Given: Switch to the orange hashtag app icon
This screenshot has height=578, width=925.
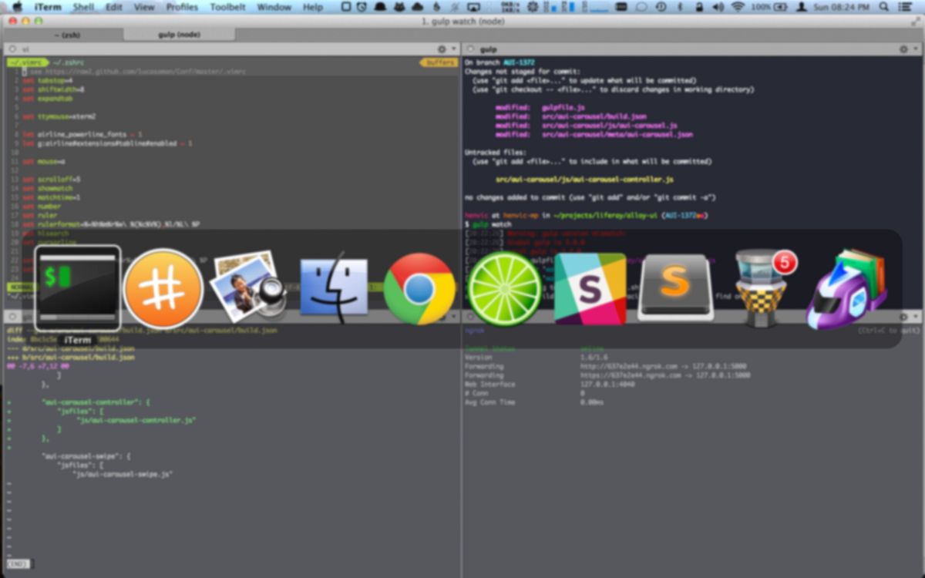Looking at the screenshot, I should coord(163,287).
